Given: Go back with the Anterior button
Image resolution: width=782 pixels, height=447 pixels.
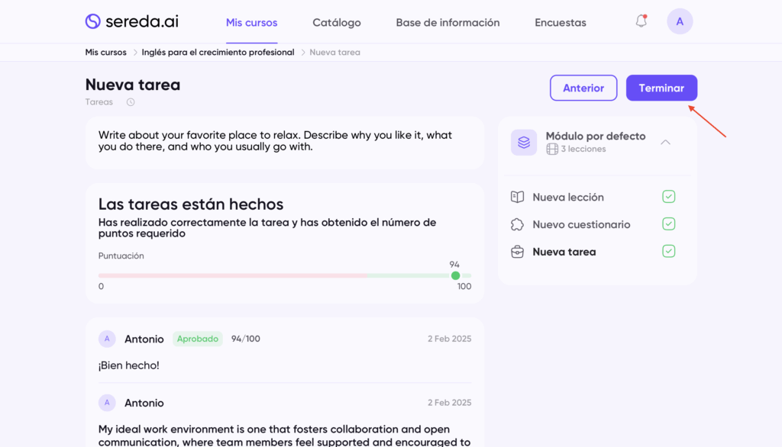Looking at the screenshot, I should [x=583, y=88].
